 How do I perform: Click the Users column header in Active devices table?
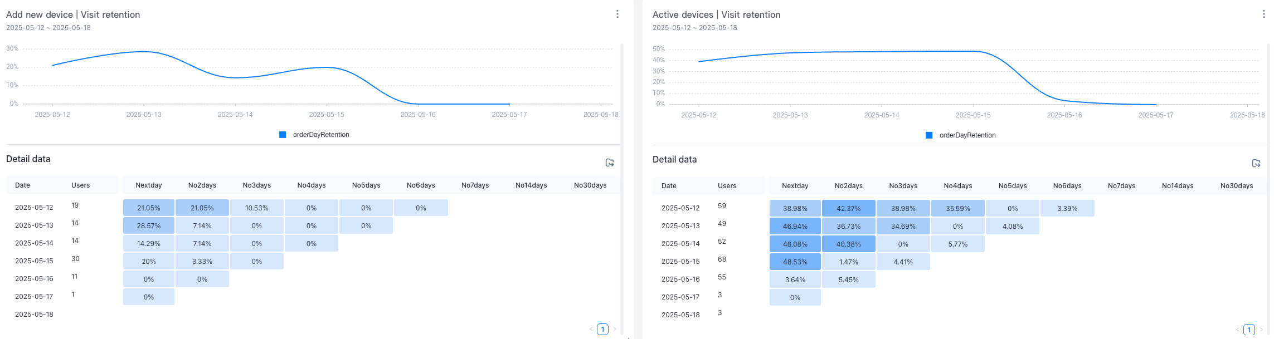click(727, 186)
